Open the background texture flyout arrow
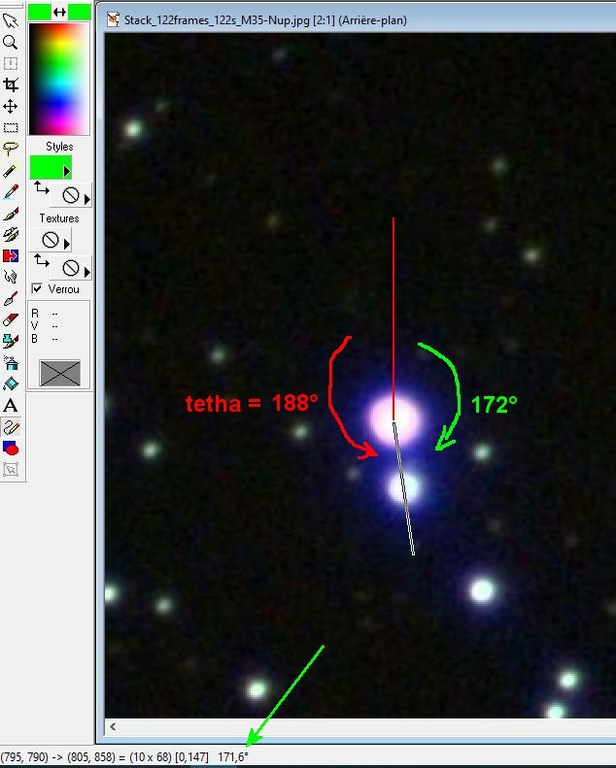616x768 pixels. (87, 271)
